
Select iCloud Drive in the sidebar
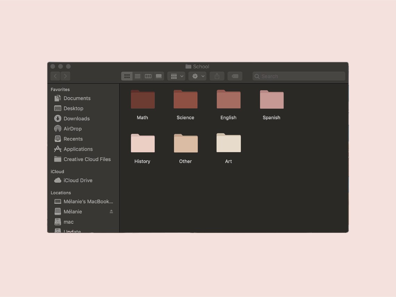click(x=78, y=180)
